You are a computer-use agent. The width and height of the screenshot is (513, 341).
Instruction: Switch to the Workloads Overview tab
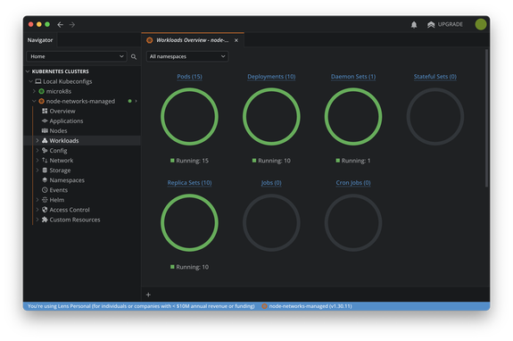[x=193, y=40]
